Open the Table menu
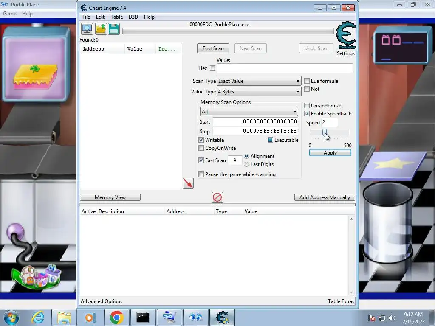The image size is (435, 326). tap(116, 17)
